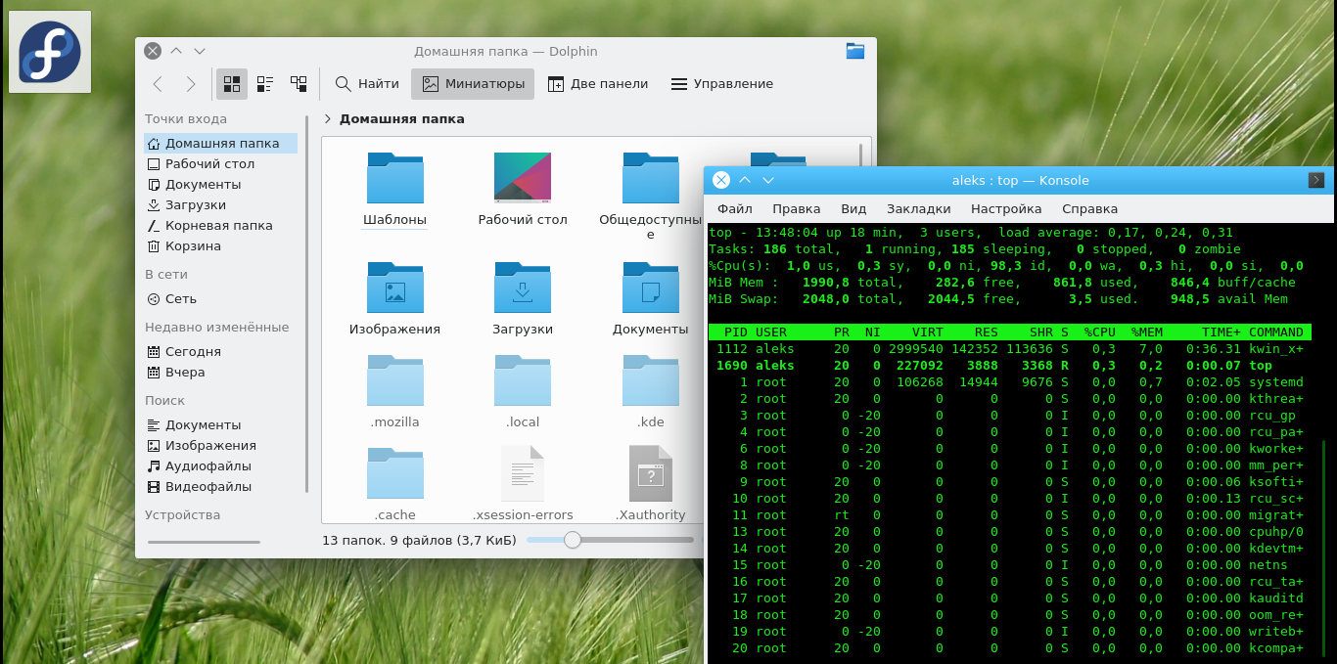
Task: Select Загрузки in the places sidebar
Action: point(195,205)
